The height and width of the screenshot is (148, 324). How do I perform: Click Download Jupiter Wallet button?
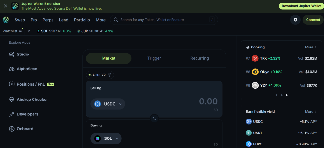coord(301,6)
